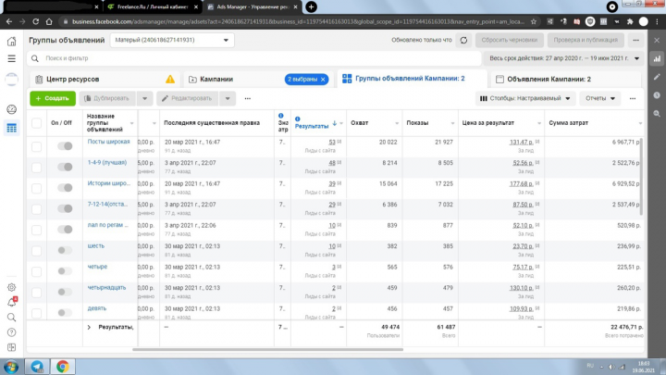Viewport: 666px width, 375px height.
Task: Reload the page in the browser
Action: tap(36, 21)
